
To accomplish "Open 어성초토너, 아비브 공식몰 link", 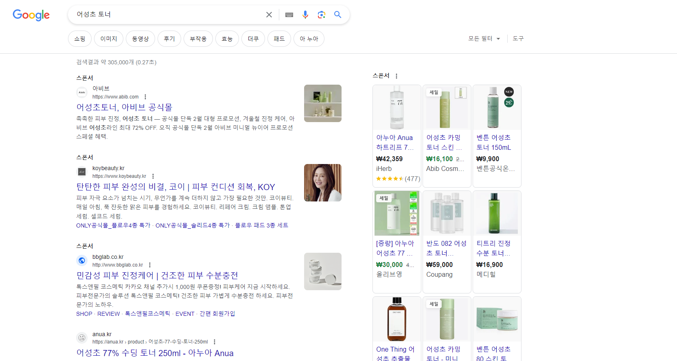I will (125, 107).
